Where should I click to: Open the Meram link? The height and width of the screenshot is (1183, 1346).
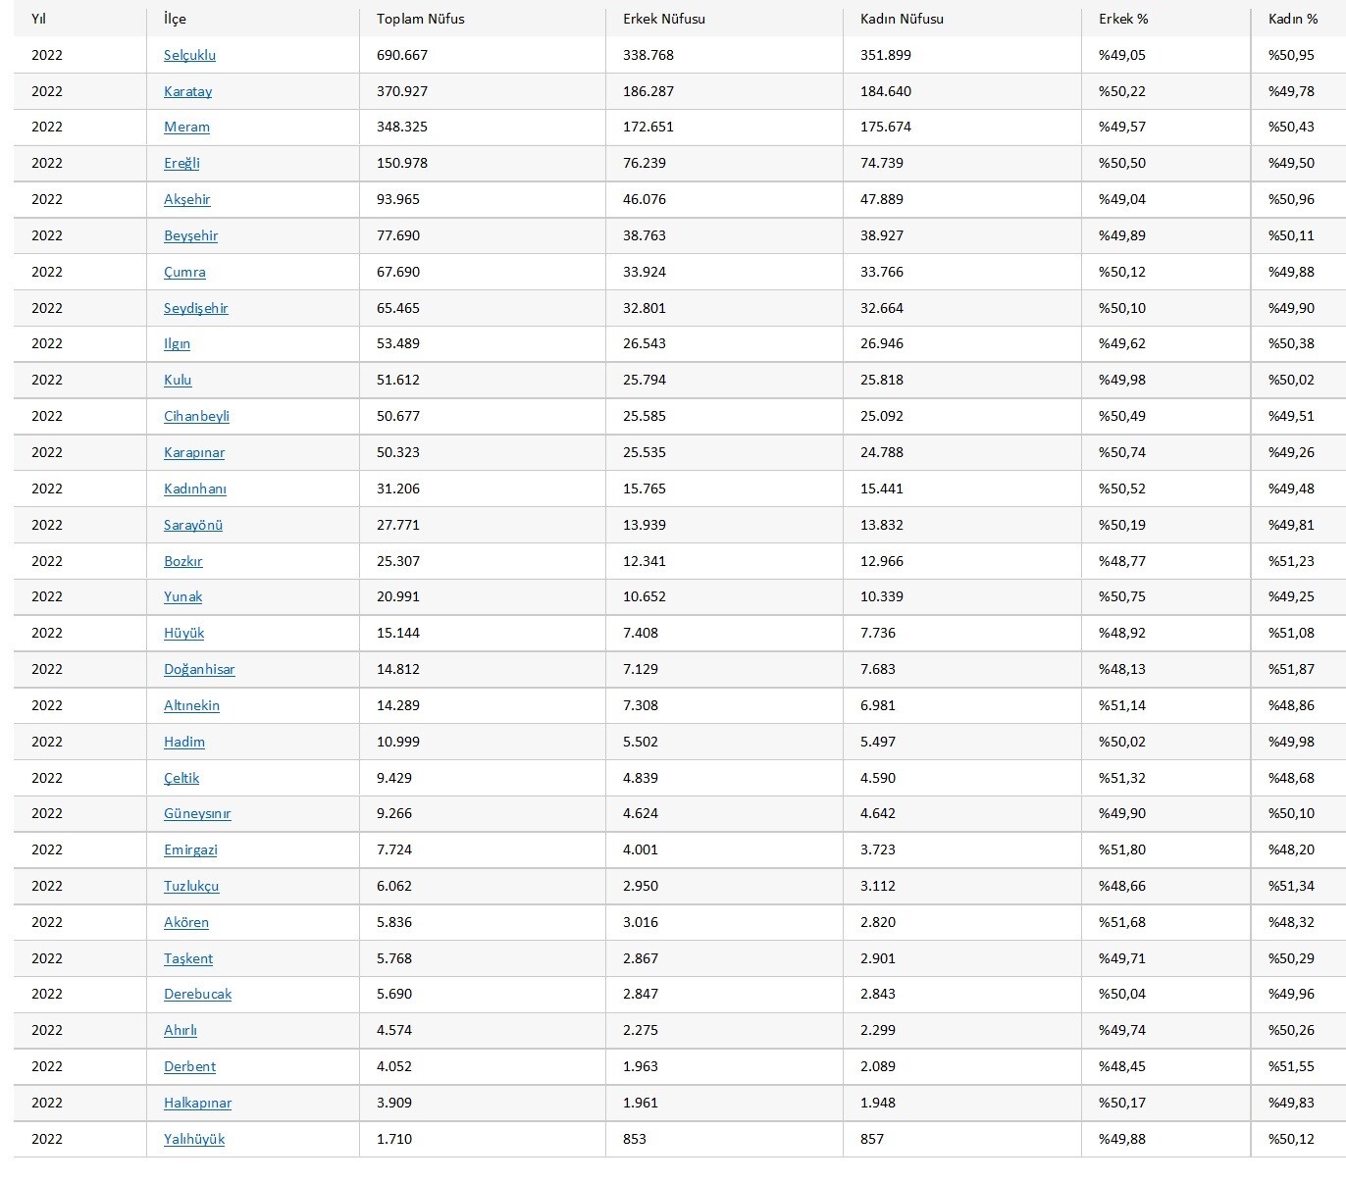(x=186, y=127)
